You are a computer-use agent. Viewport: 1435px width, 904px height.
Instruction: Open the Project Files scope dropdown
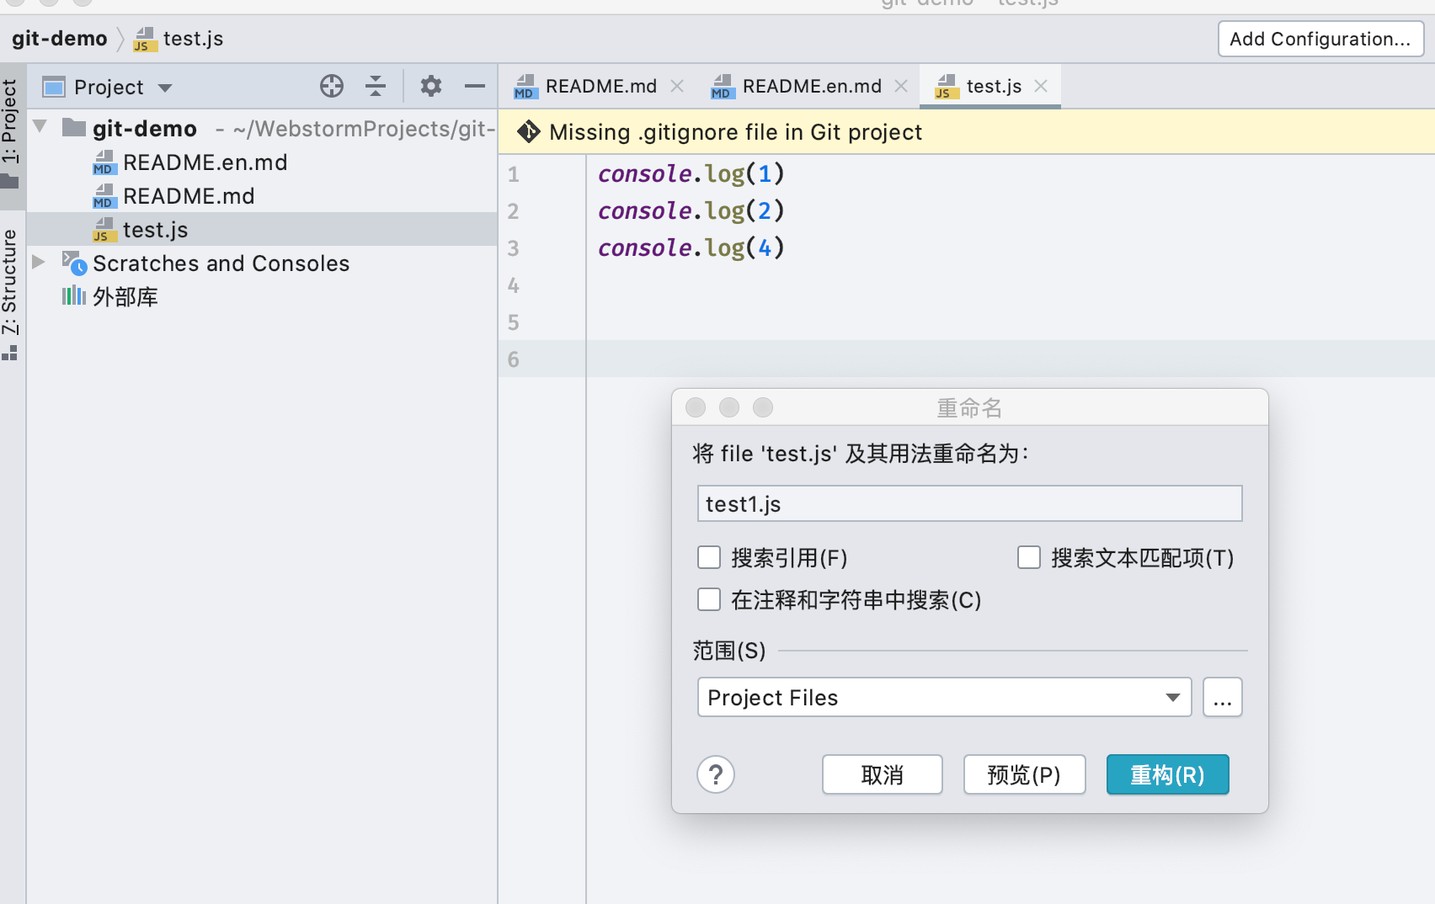click(x=1172, y=697)
